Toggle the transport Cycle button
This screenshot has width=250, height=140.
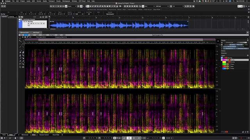124,138
